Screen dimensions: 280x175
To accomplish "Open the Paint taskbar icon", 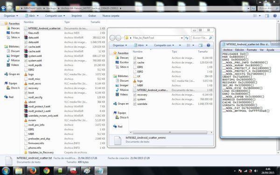I will coord(87,171).
